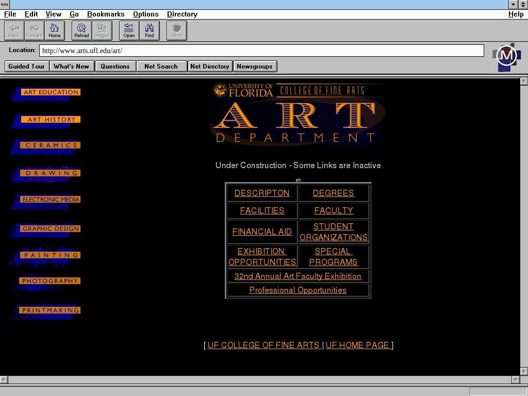
Task: Click the Location URL input field
Action: 261,51
